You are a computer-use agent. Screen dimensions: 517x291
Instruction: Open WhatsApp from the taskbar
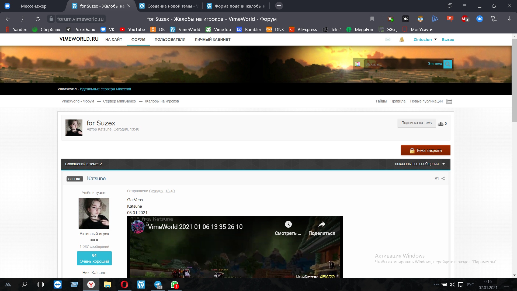(x=175, y=285)
